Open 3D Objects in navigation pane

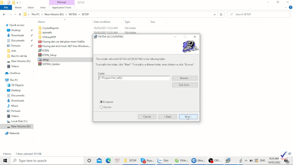pyautogui.click(x=17, y=85)
